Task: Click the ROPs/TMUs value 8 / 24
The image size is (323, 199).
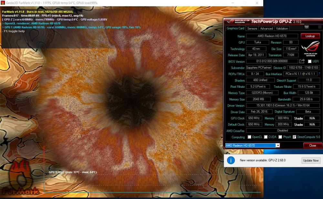Action: pos(255,74)
